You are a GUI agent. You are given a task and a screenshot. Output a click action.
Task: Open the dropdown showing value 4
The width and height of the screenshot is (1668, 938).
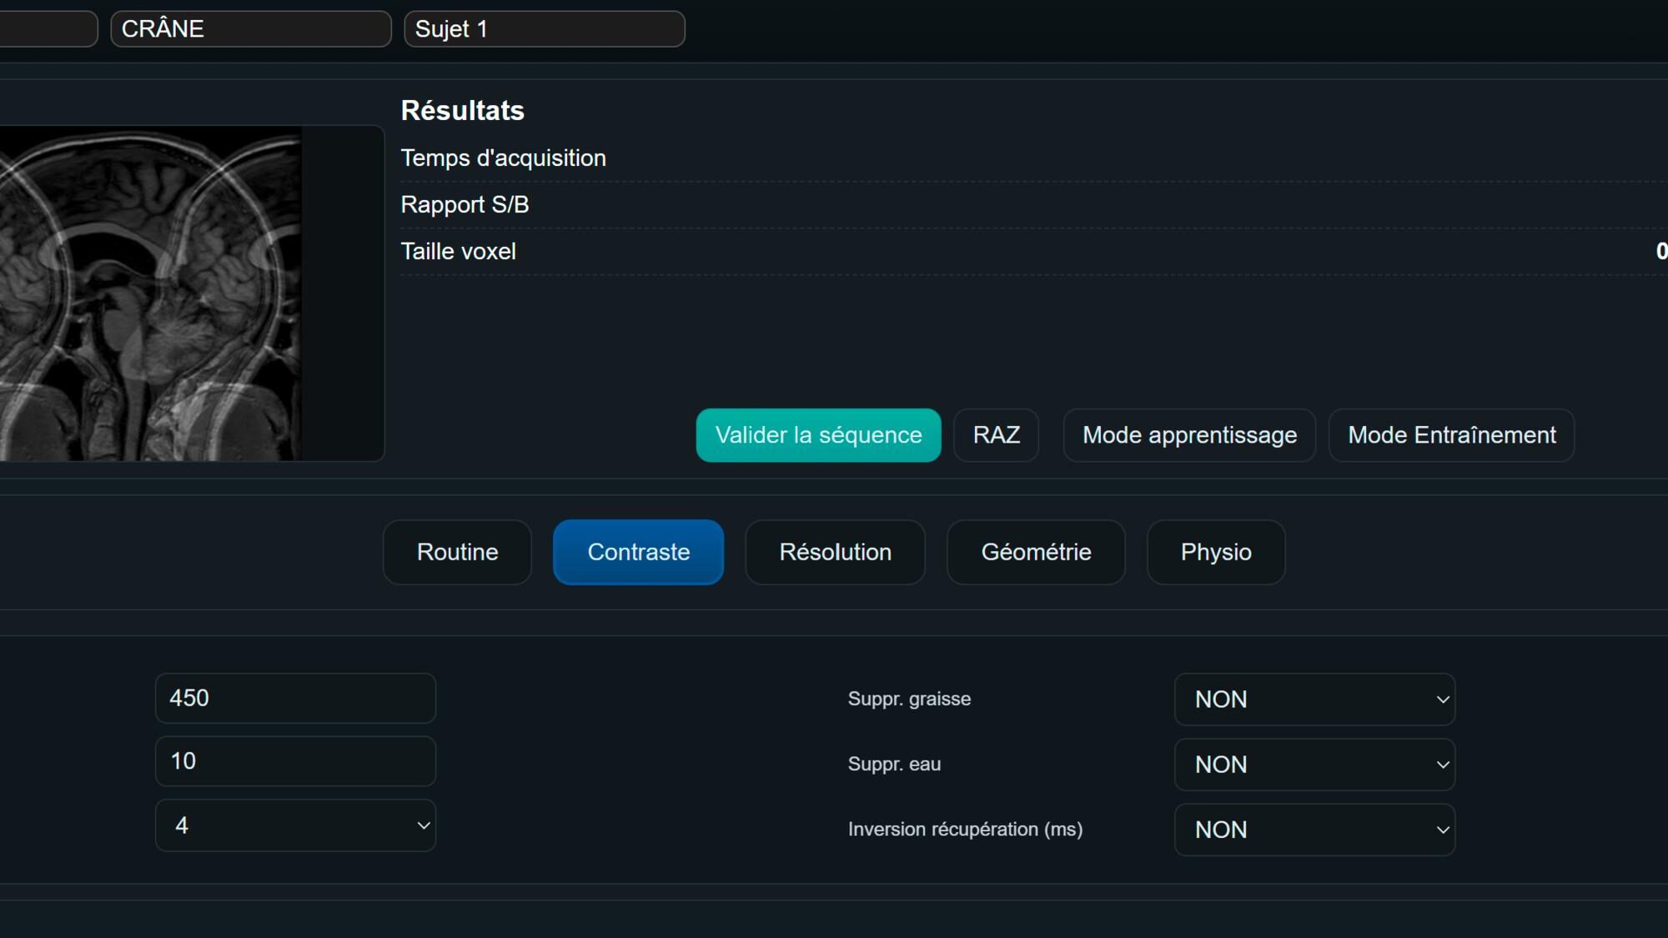[295, 825]
